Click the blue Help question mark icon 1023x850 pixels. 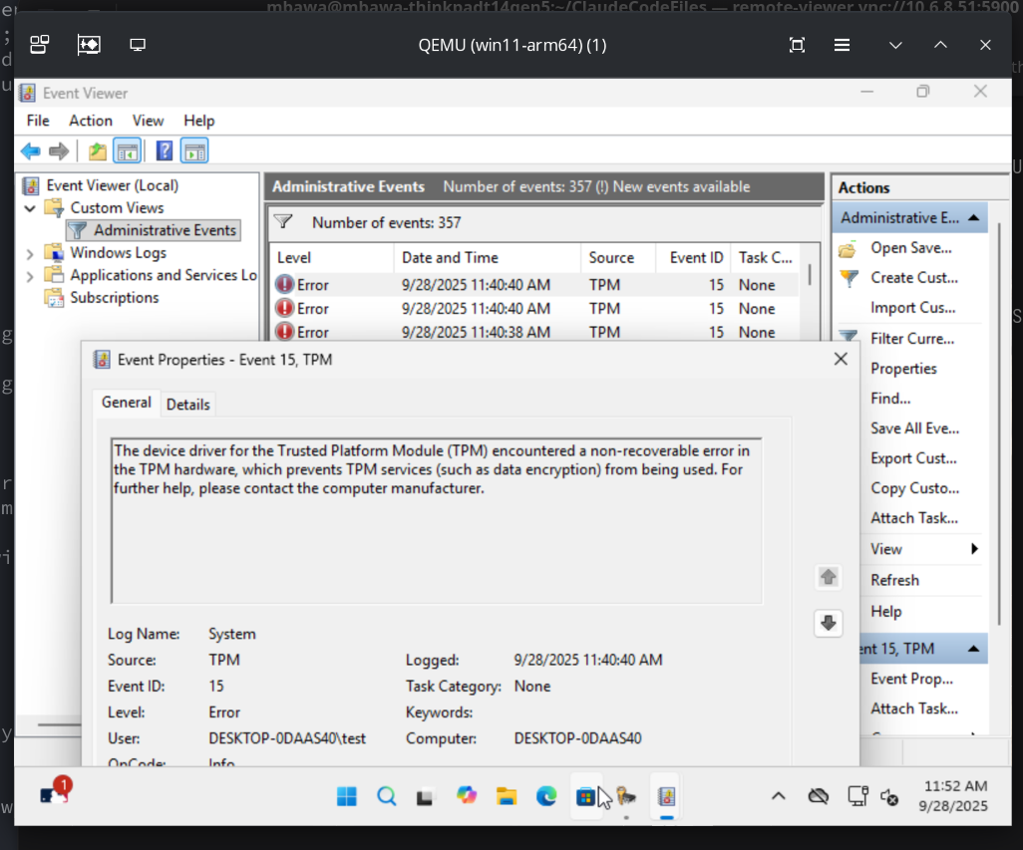coord(165,151)
